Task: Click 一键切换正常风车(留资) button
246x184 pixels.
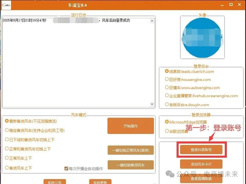Action: [130, 150]
